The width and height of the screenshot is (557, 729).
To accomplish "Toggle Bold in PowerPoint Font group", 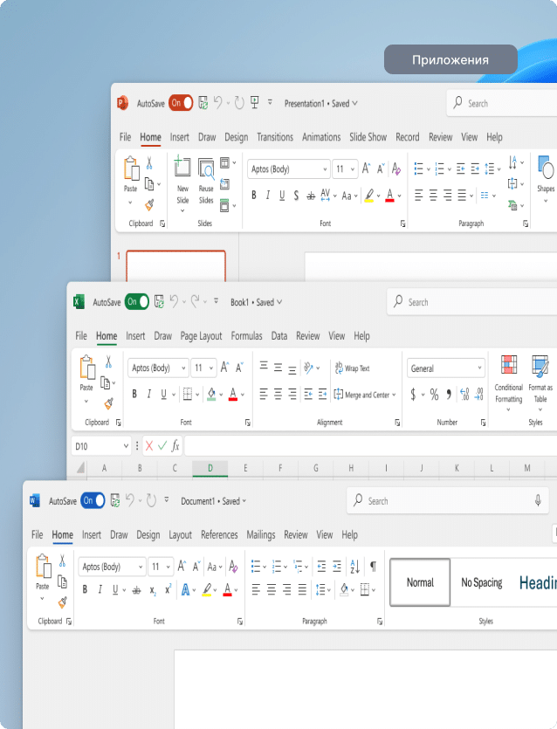I will point(254,196).
